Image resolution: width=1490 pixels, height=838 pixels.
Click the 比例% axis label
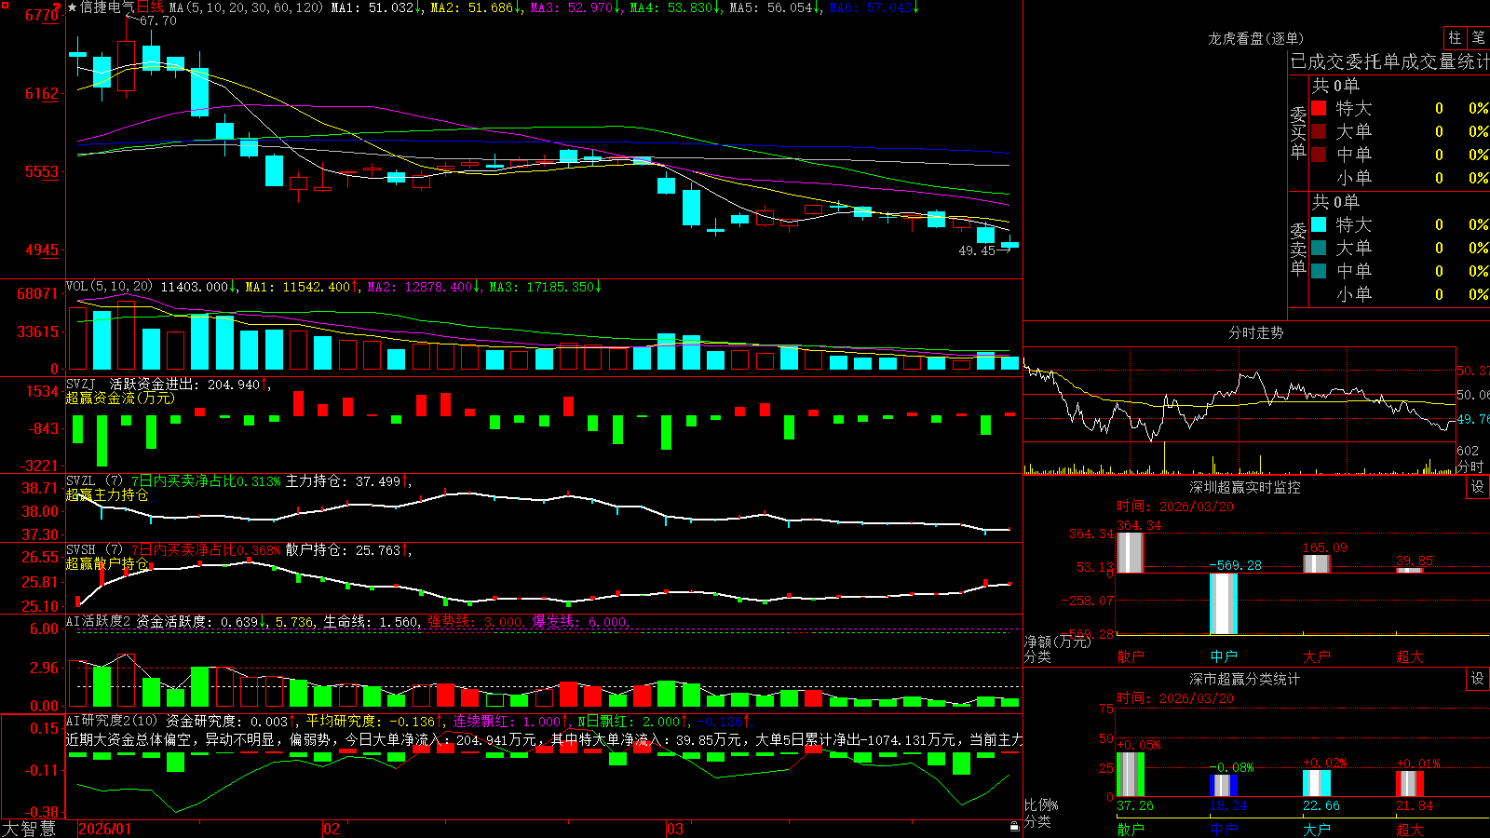[1041, 804]
